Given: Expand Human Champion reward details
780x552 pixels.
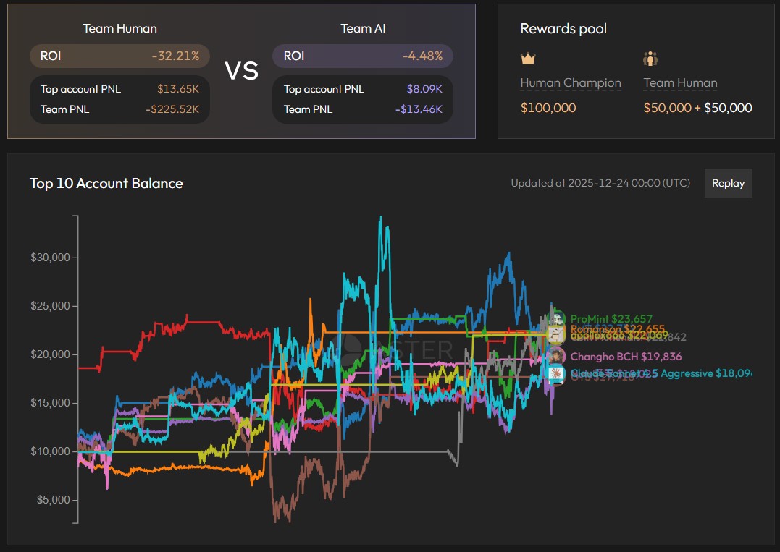Looking at the screenshot, I should coord(570,82).
